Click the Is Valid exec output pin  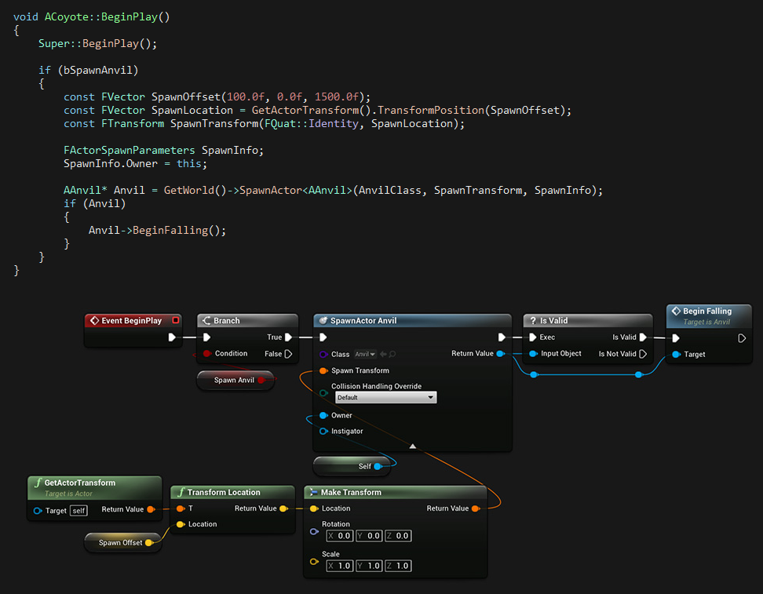click(x=643, y=337)
